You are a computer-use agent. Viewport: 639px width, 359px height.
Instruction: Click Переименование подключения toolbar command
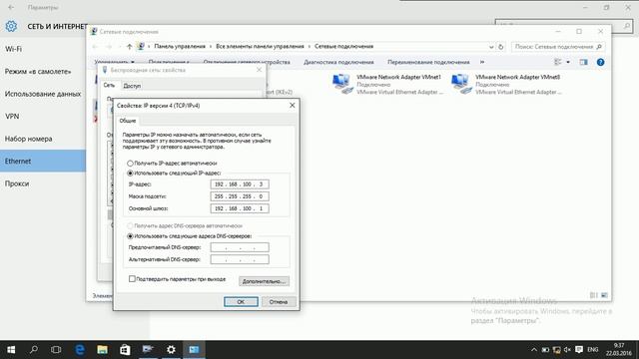(428, 62)
